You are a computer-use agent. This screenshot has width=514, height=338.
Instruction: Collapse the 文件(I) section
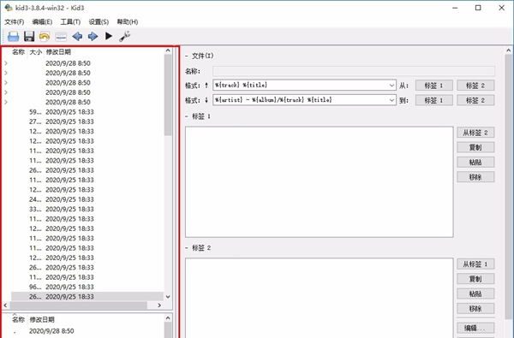tap(187, 56)
